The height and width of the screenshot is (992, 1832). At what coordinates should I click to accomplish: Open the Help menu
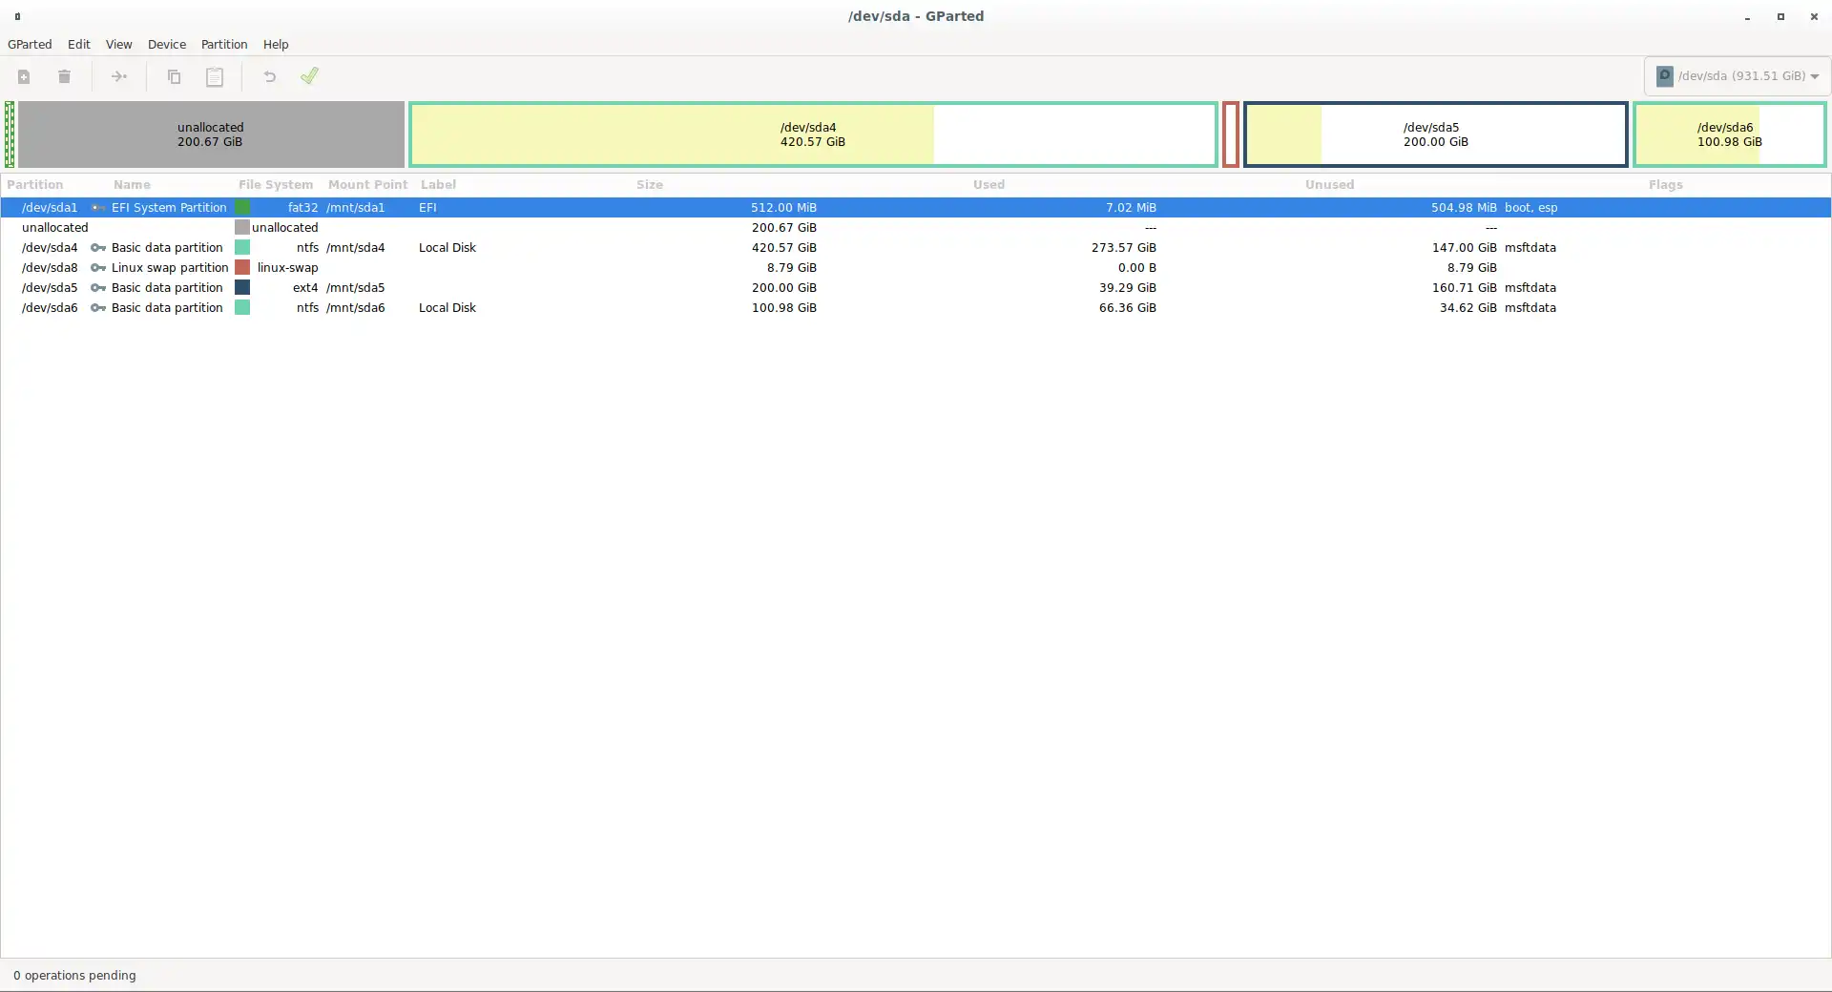pyautogui.click(x=276, y=45)
